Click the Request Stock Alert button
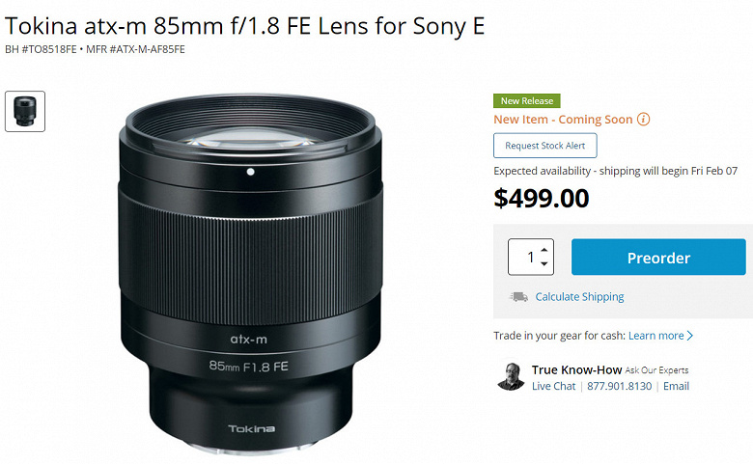 (545, 146)
